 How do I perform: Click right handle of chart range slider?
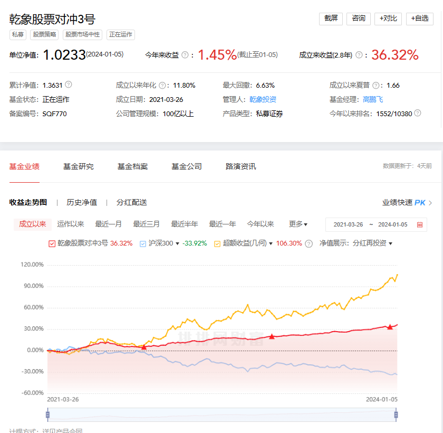tap(396, 415)
